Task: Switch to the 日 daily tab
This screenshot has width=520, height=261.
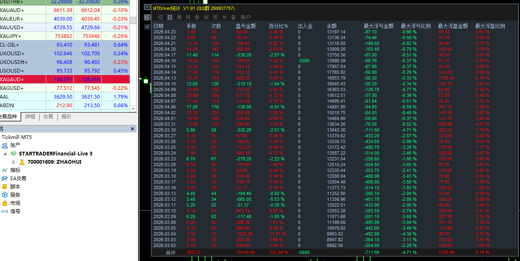Action: [170, 17]
